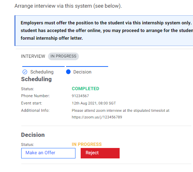
Task: Click the Arrange interview instruction text
Action: pos(68,6)
